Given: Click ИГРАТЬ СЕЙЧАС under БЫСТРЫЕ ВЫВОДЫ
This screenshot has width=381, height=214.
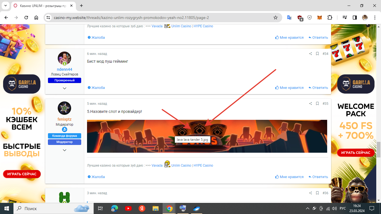Looking at the screenshot, I should (22, 174).
